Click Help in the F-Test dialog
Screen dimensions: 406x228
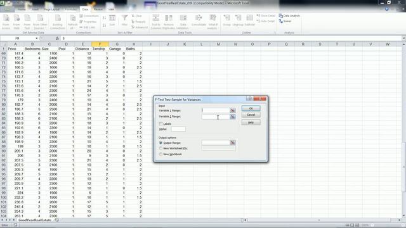(x=251, y=122)
